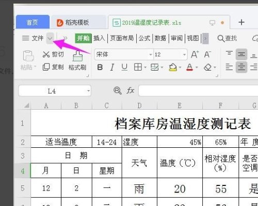Select column E header

pyautogui.click(x=180, y=106)
